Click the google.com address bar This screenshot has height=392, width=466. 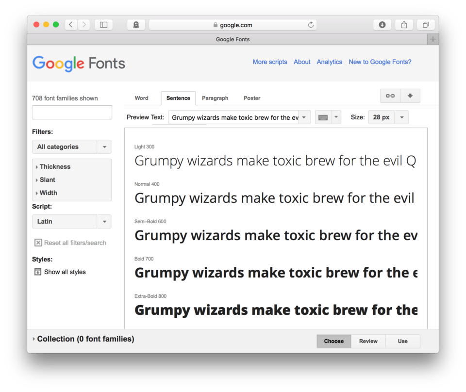[x=233, y=25]
